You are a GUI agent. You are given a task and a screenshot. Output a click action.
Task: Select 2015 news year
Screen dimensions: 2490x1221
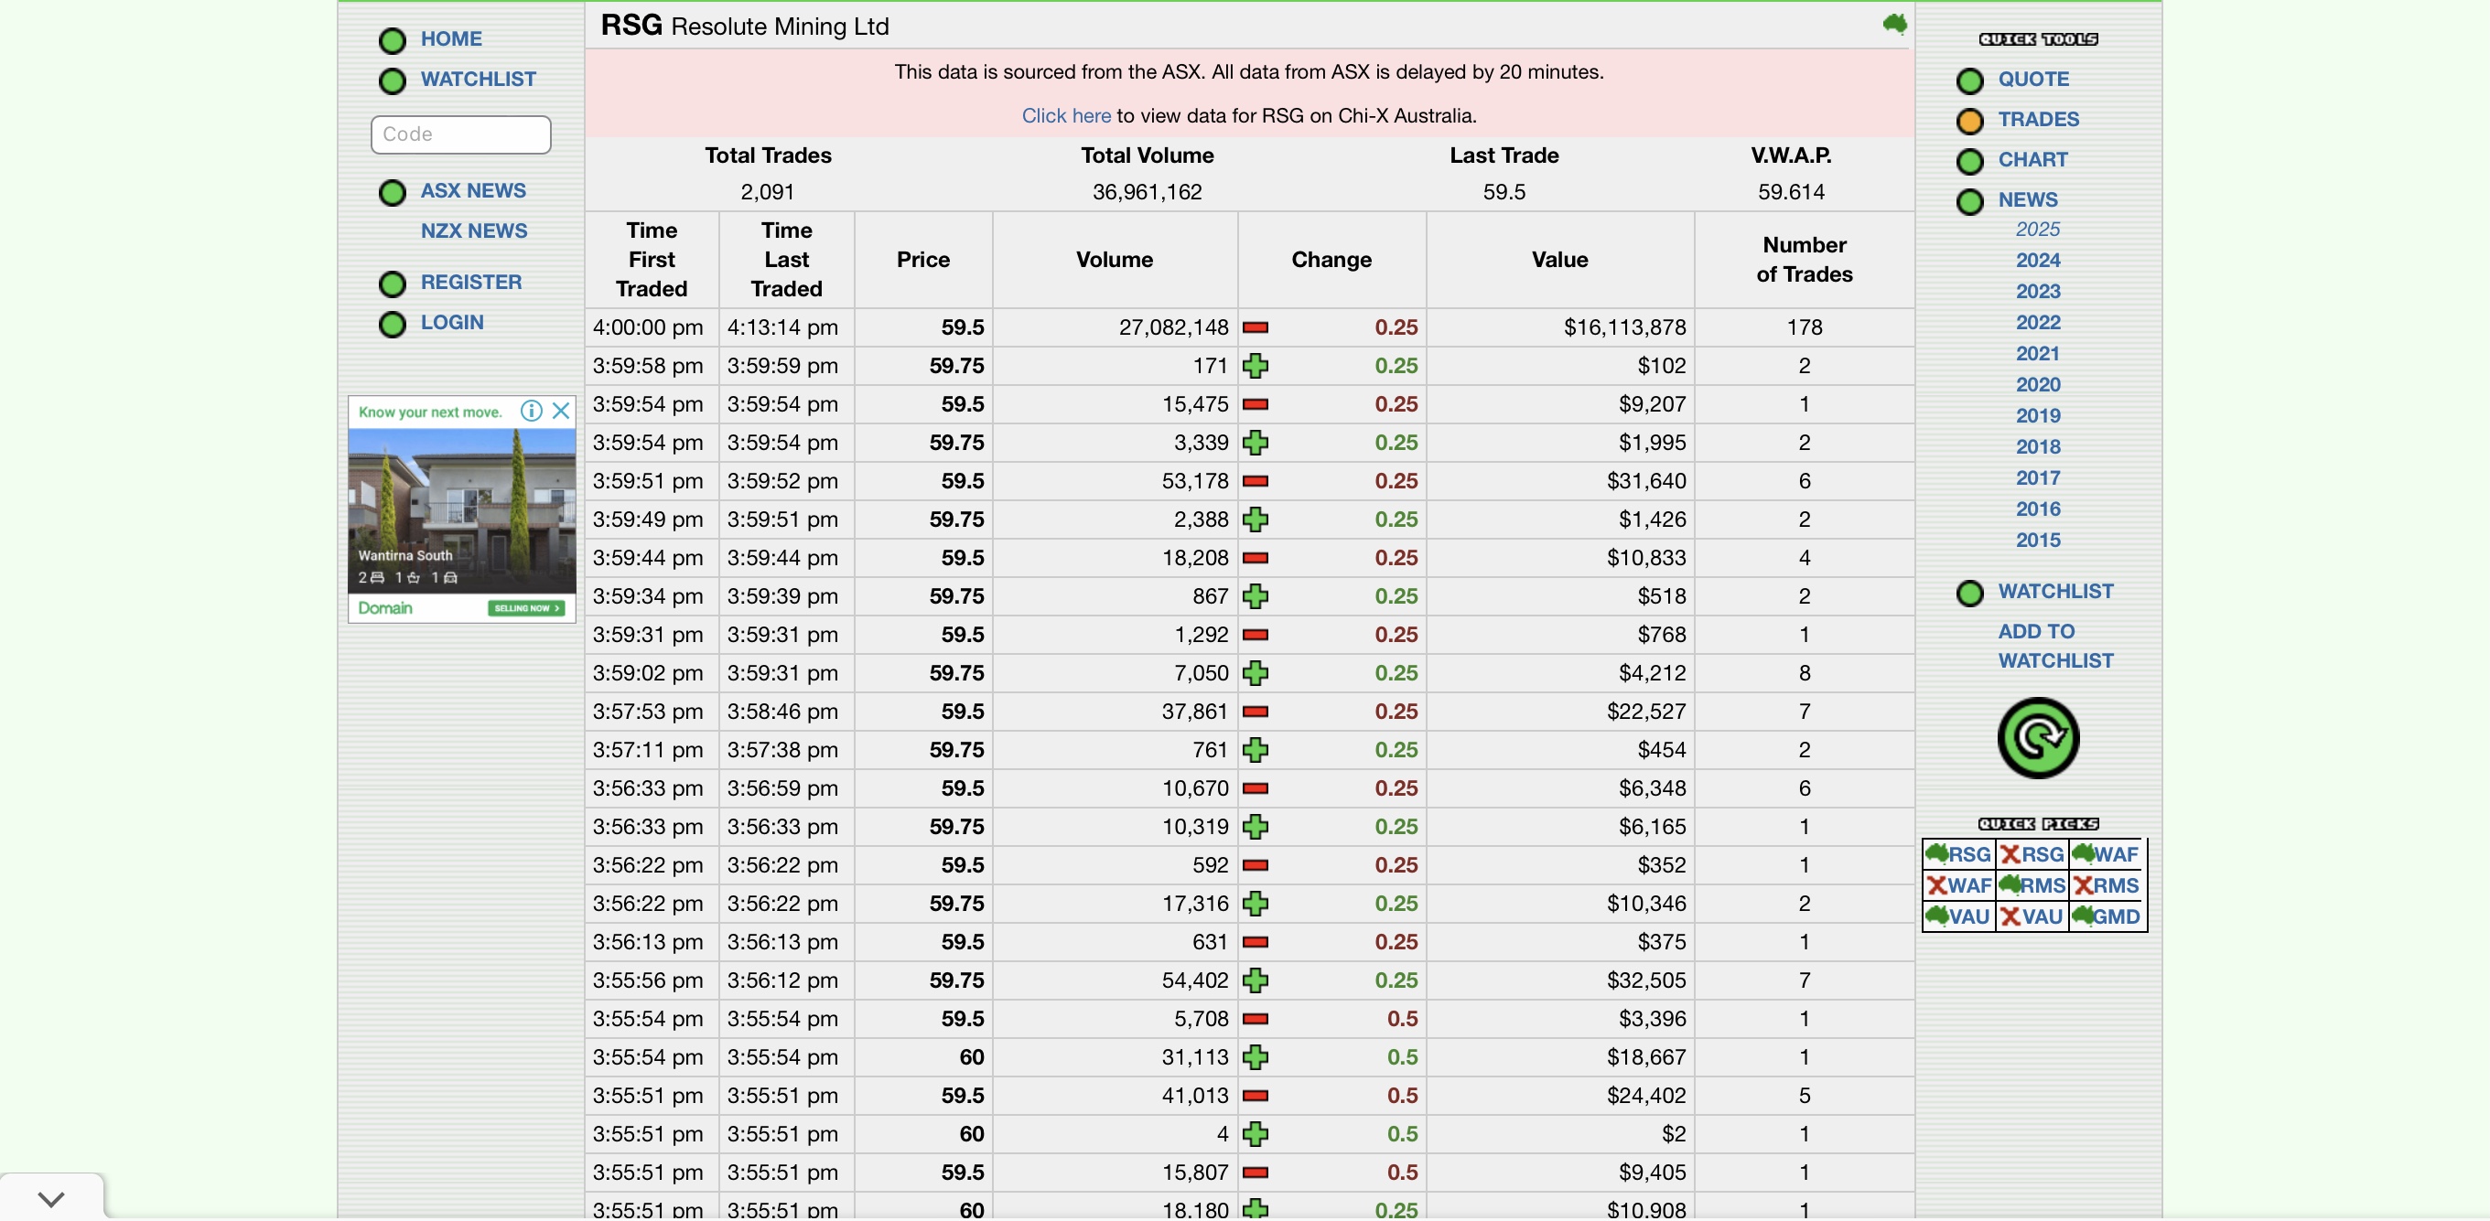coord(2038,540)
